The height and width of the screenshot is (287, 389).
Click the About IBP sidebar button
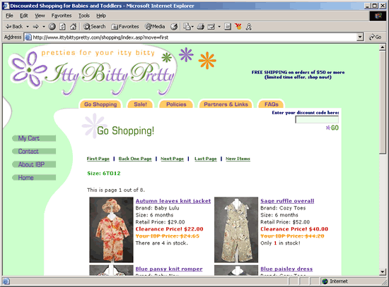click(x=34, y=164)
